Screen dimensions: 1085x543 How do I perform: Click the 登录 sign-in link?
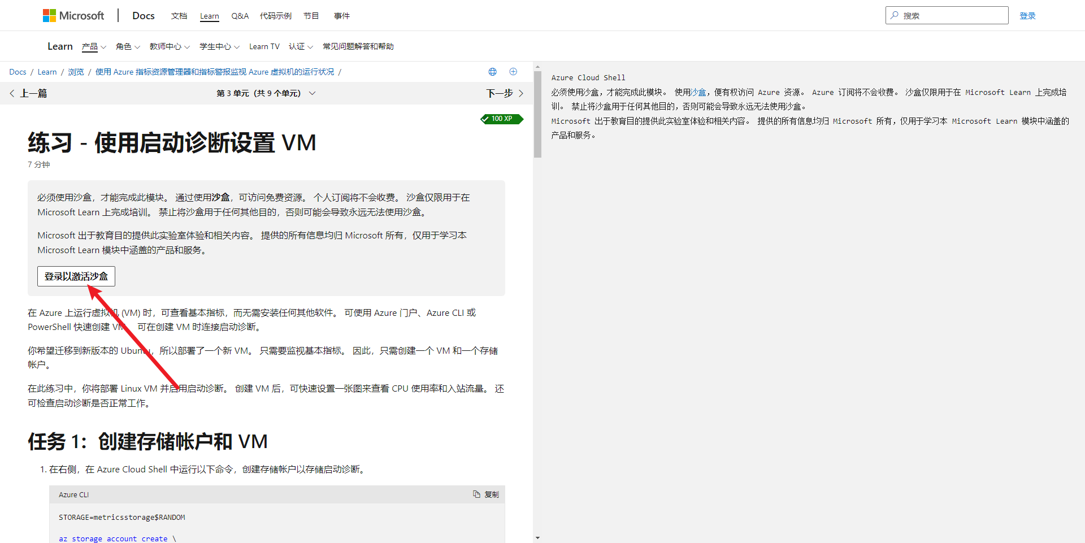(1027, 16)
